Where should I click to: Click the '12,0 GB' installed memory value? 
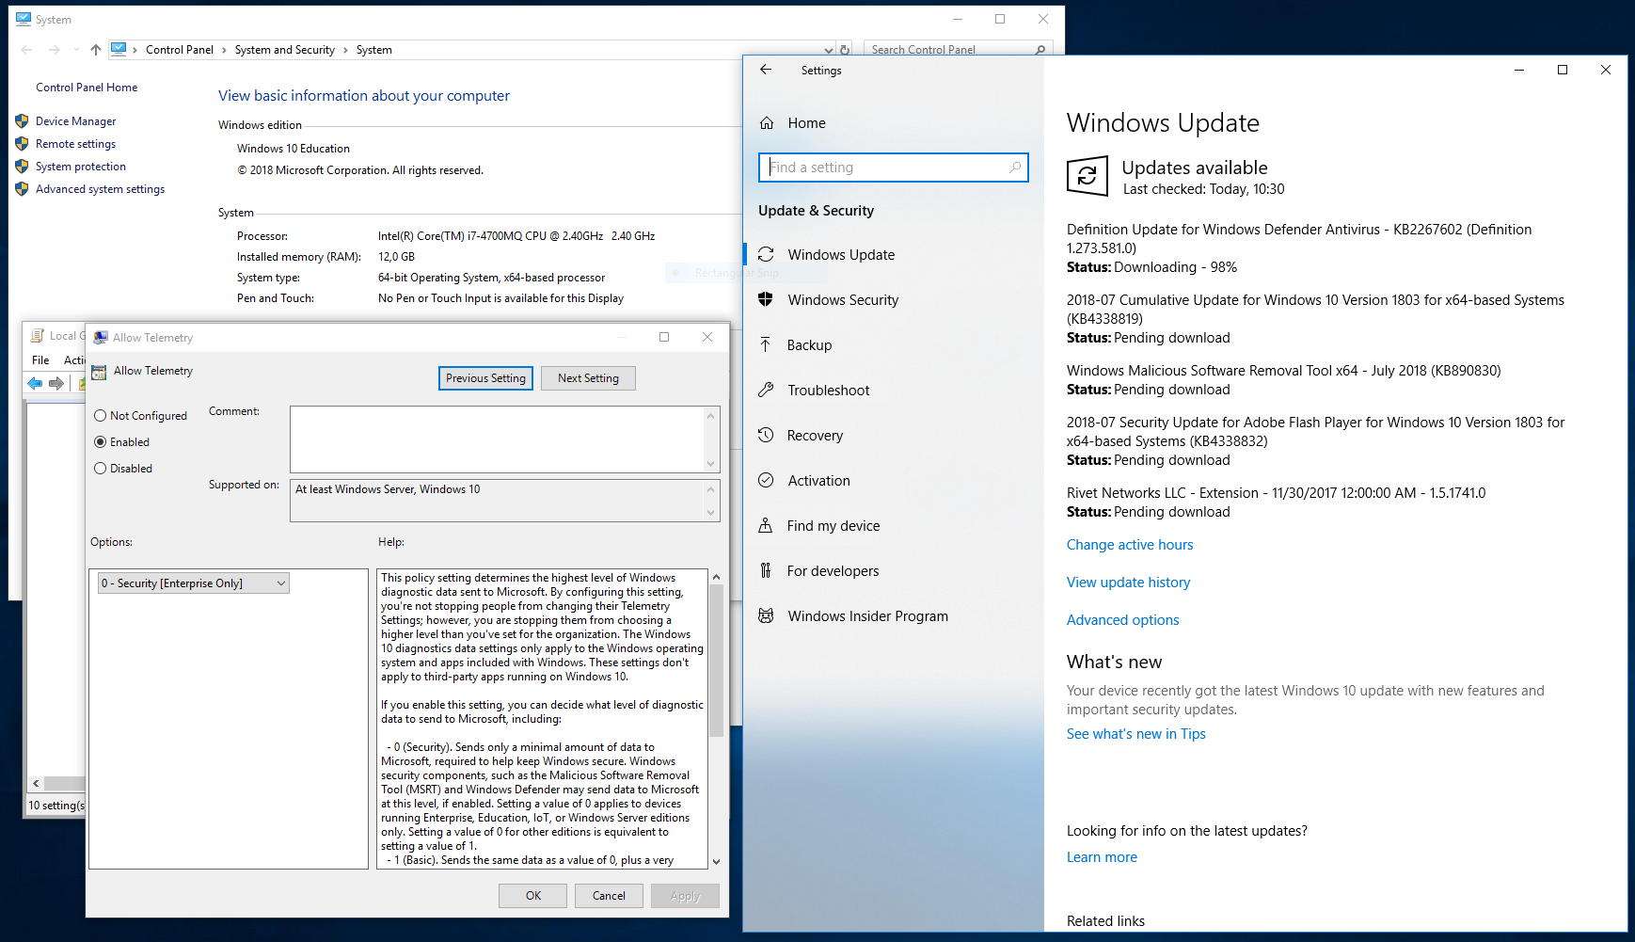click(x=396, y=257)
